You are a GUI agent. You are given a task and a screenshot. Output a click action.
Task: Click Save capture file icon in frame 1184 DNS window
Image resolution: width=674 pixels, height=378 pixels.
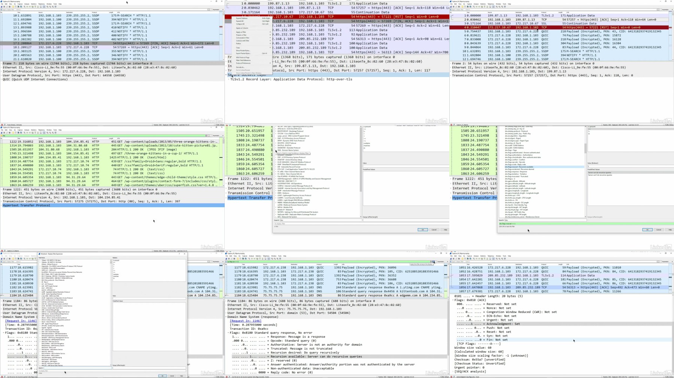coord(240,259)
